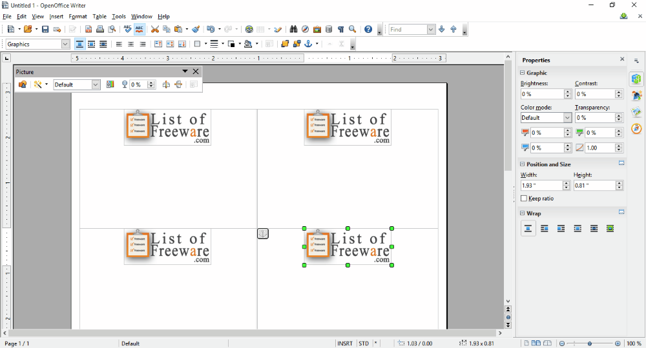646x348 pixels.
Task: Click the Save document icon
Action: tap(45, 29)
